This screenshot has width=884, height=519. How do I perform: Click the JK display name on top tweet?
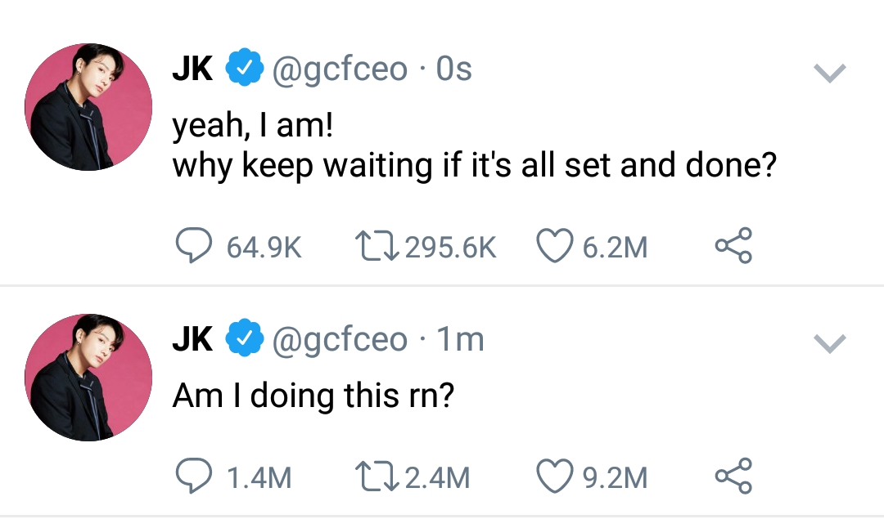point(192,70)
